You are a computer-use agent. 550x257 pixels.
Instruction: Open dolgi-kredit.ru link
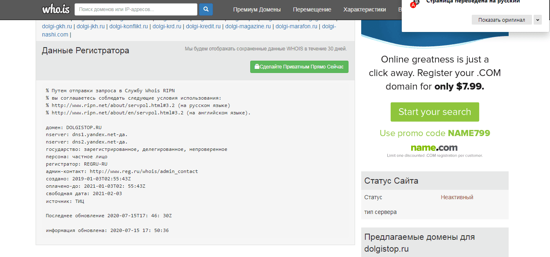[x=204, y=26]
